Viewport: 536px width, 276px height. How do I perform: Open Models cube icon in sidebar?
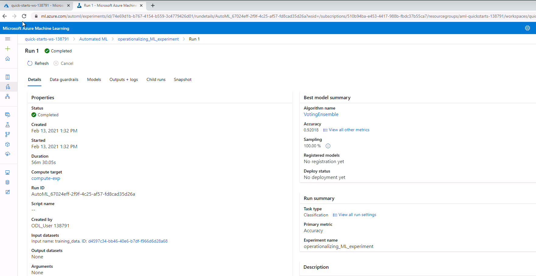(8, 144)
